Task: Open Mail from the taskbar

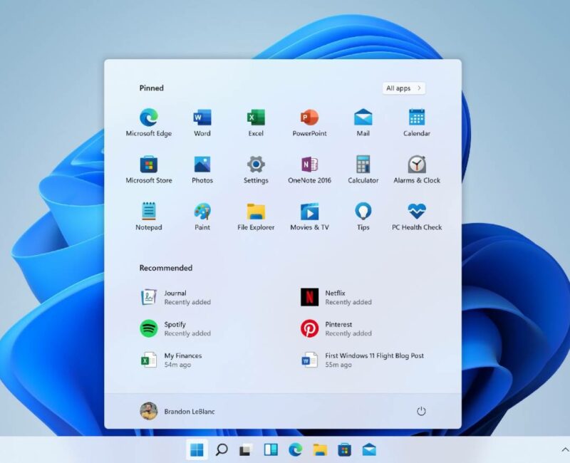Action: pos(369,450)
